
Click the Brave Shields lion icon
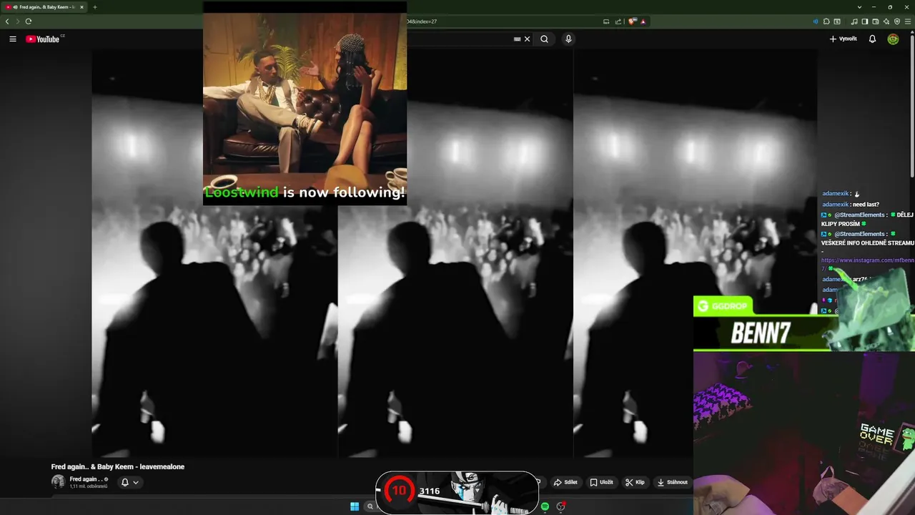click(x=632, y=21)
